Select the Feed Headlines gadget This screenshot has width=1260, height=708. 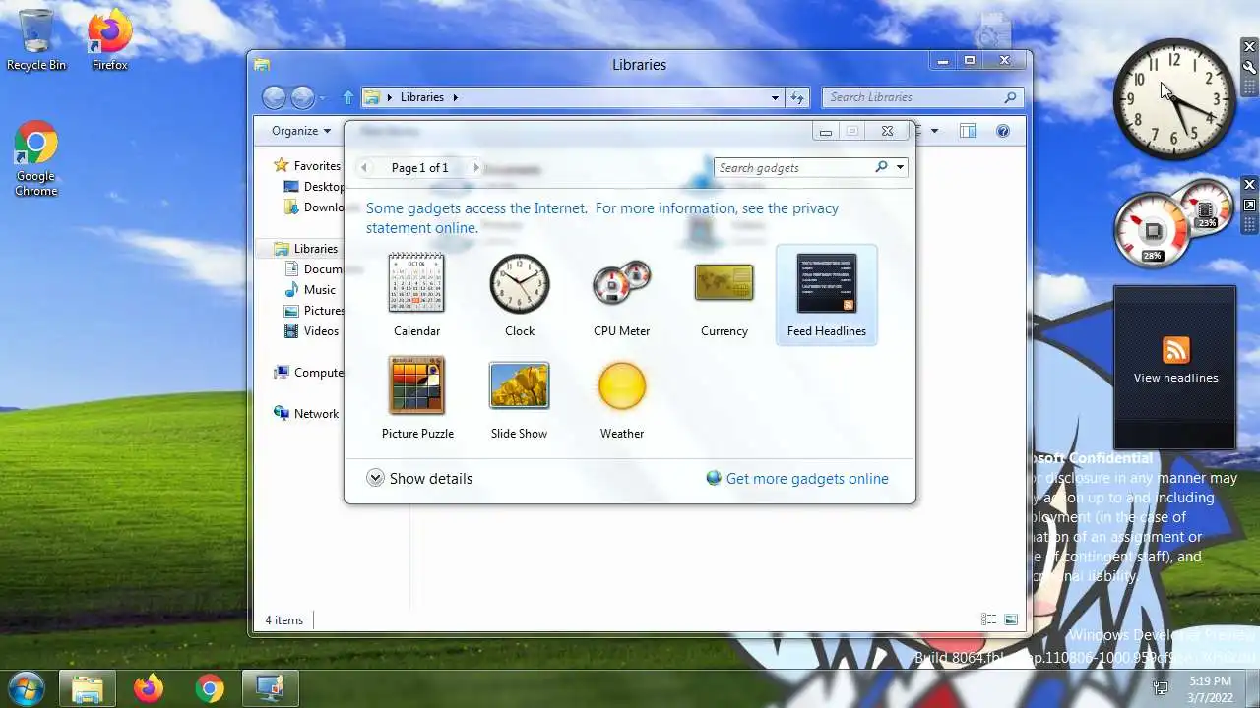pyautogui.click(x=826, y=295)
